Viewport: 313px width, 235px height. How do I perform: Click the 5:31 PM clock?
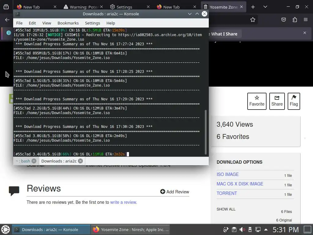click(286, 229)
